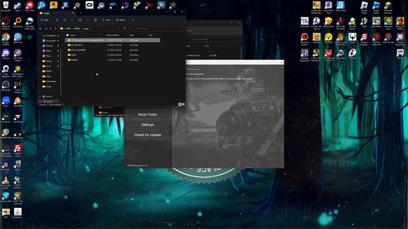Click the Check for Update button
Screen dimensions: 408x229
(x=147, y=135)
